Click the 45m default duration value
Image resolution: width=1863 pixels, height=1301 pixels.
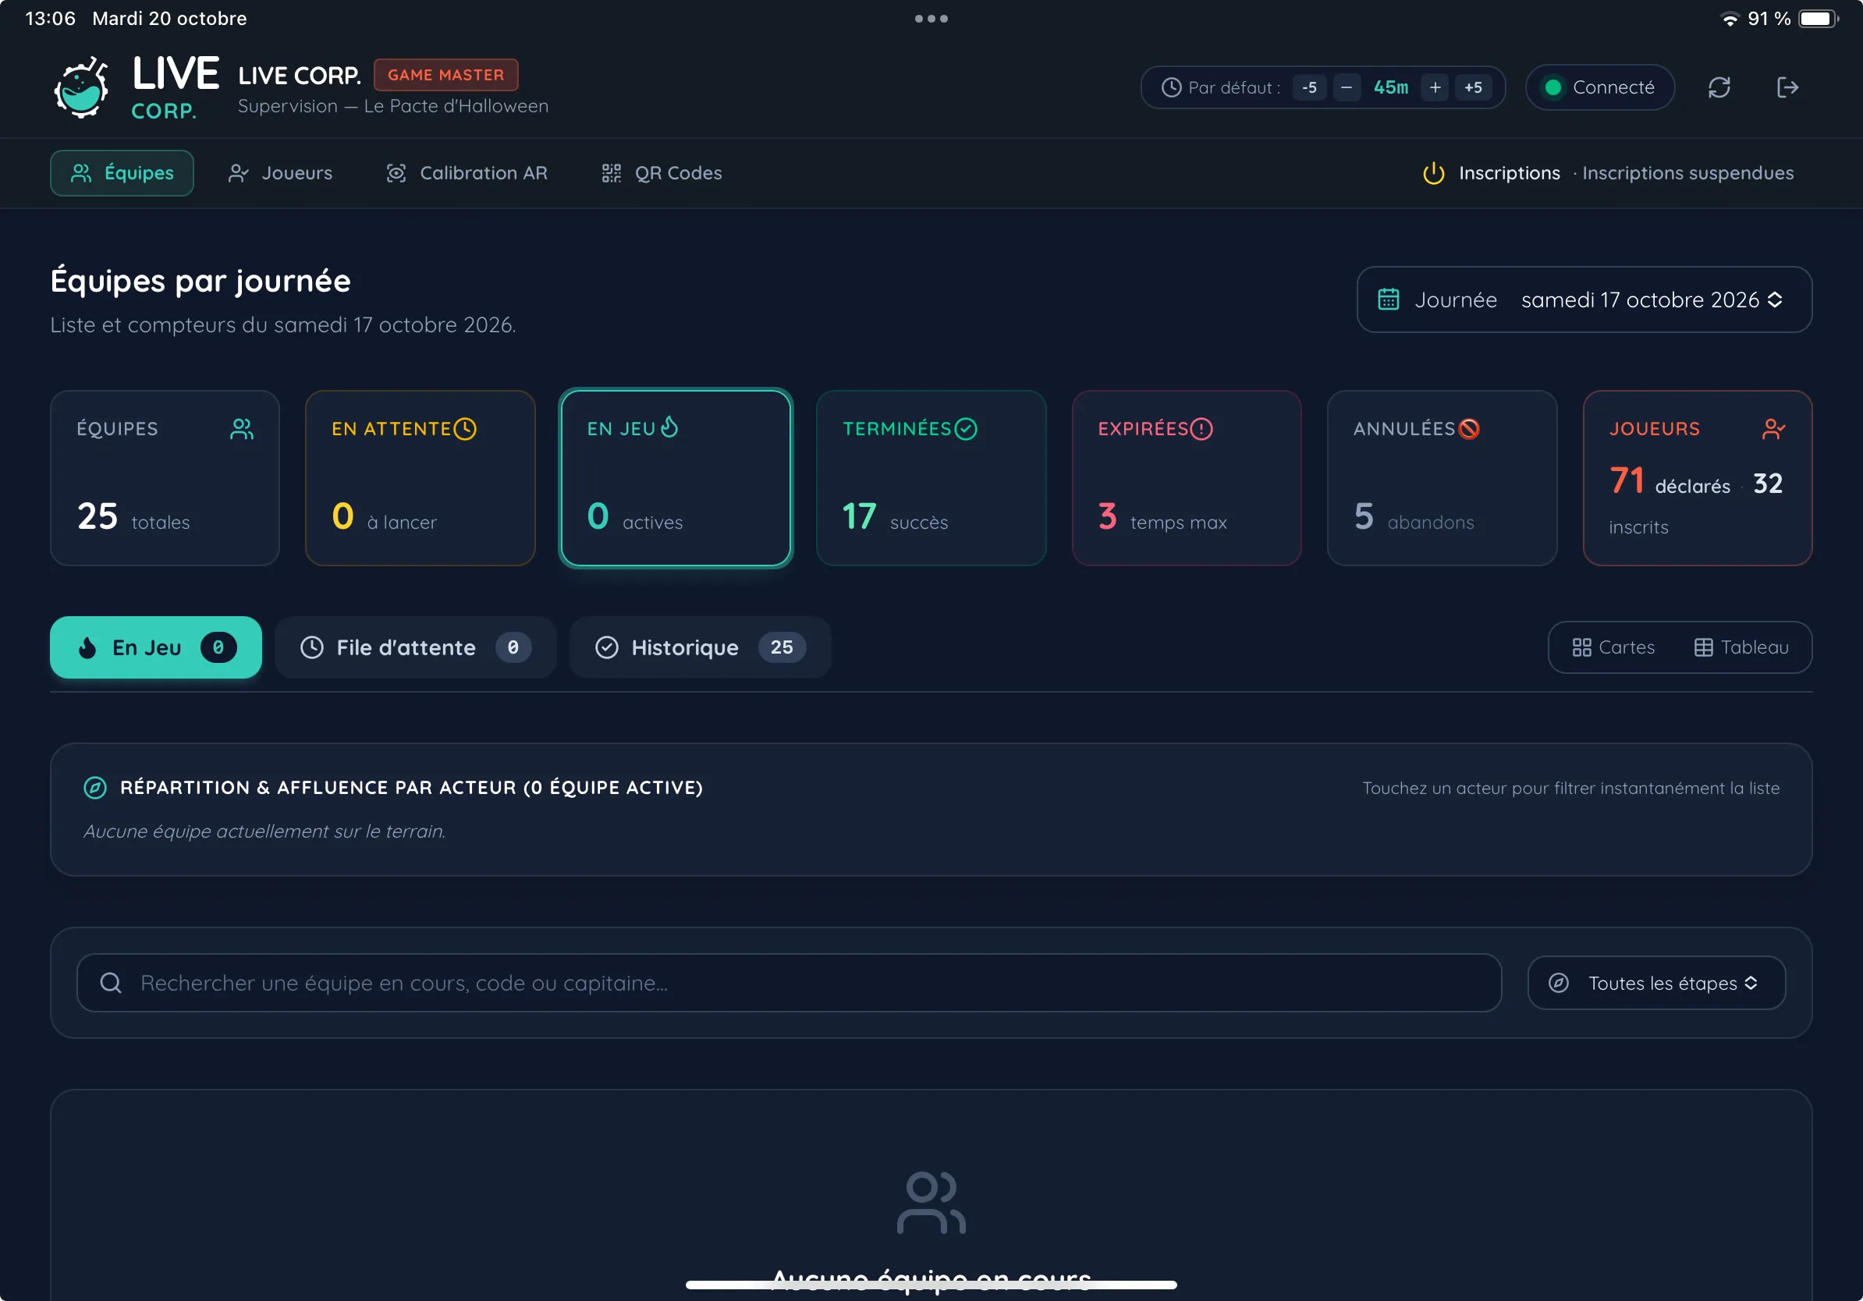coord(1391,87)
